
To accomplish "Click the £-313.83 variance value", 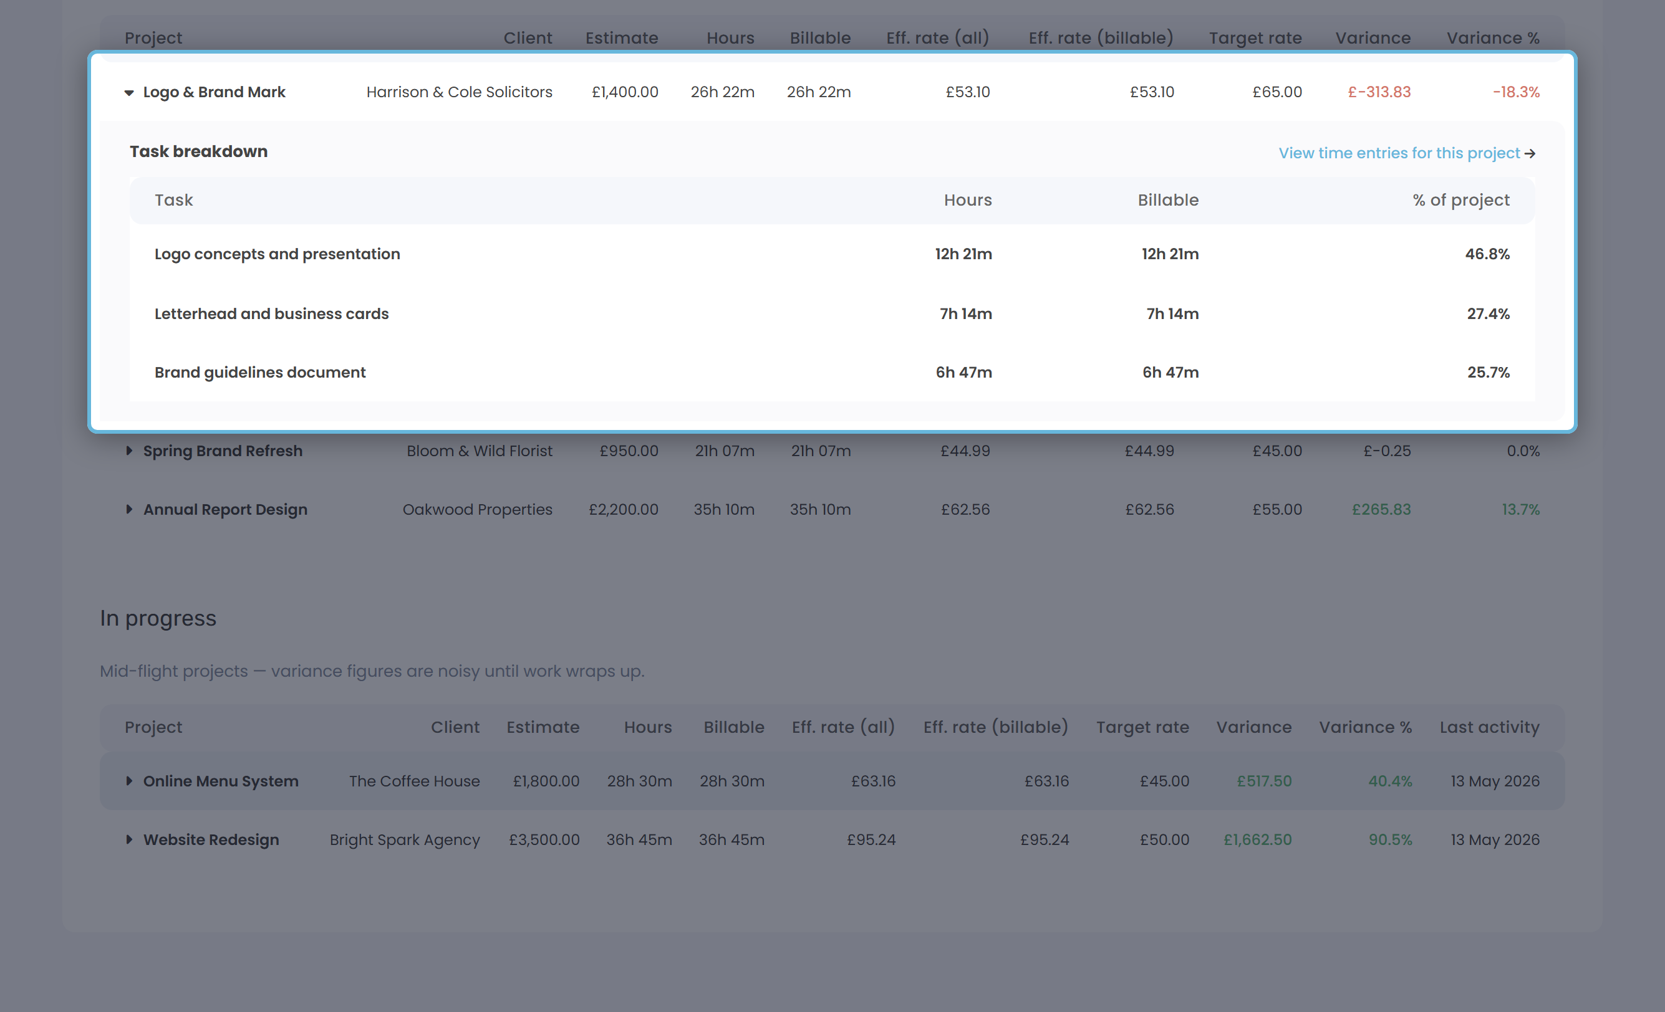I will tap(1379, 92).
